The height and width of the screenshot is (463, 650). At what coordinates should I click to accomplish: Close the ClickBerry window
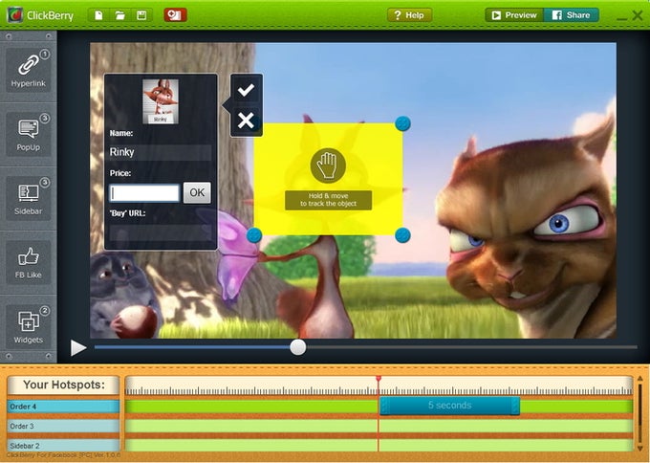[x=638, y=15]
